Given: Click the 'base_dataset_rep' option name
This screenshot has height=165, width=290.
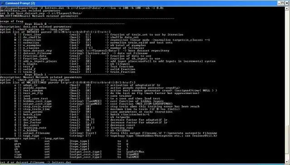Looking at the screenshot, I should pos(37,51).
